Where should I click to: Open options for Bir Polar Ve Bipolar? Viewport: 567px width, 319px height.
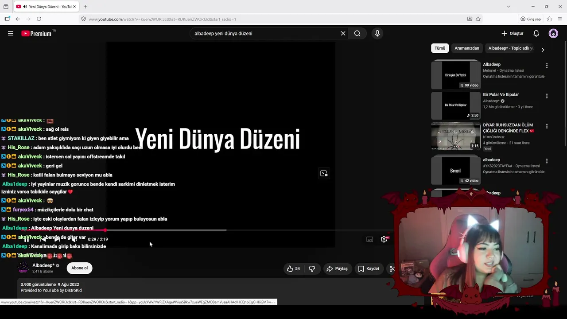pos(547,96)
